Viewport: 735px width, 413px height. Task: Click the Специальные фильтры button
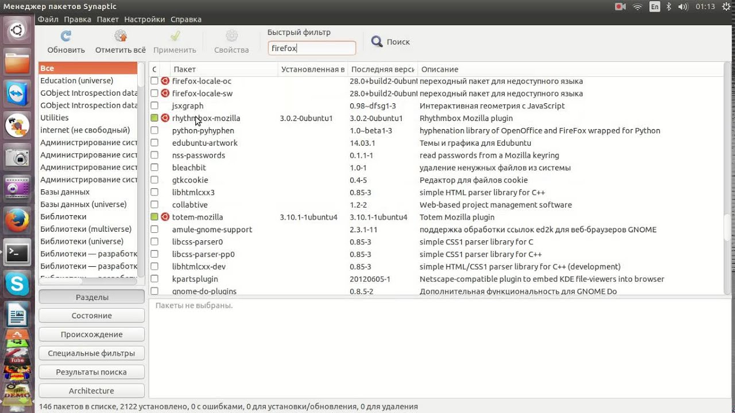click(92, 353)
